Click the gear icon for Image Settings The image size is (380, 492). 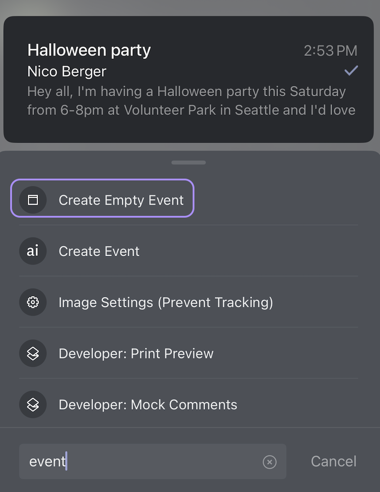(33, 302)
